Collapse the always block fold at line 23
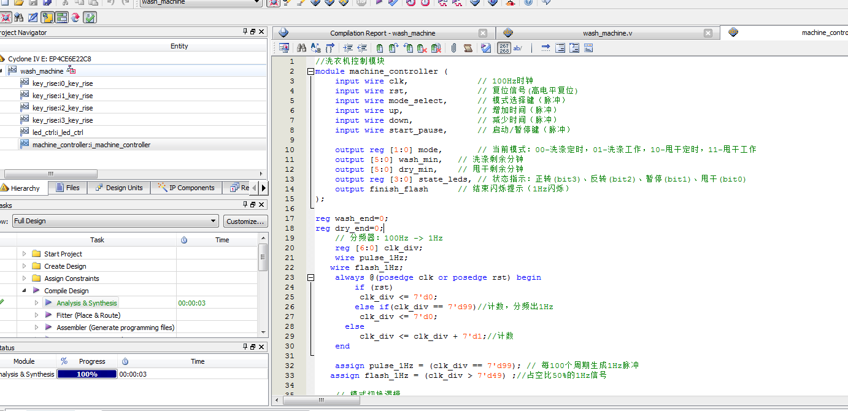The height and width of the screenshot is (411, 848). pyautogui.click(x=310, y=278)
